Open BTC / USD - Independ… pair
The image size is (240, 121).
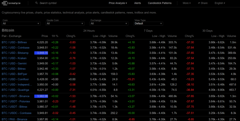click(17, 84)
